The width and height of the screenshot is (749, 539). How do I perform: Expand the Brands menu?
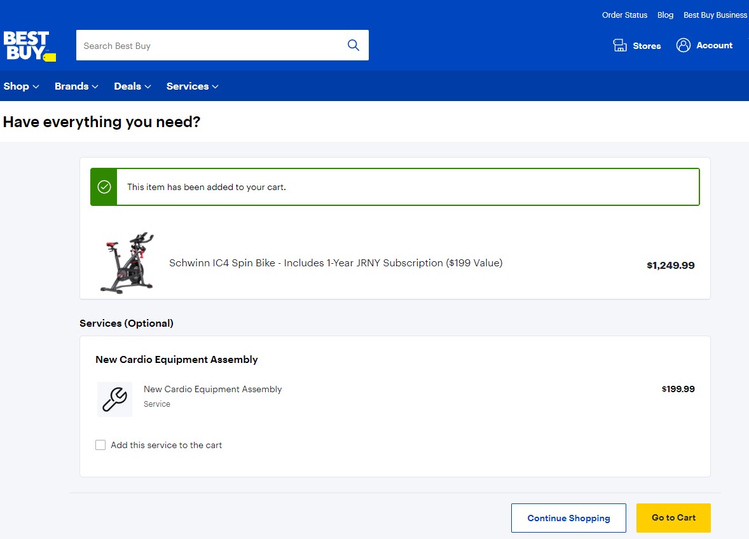(76, 86)
